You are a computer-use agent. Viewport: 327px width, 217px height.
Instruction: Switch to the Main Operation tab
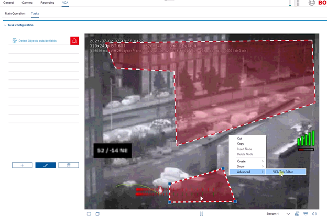point(15,13)
